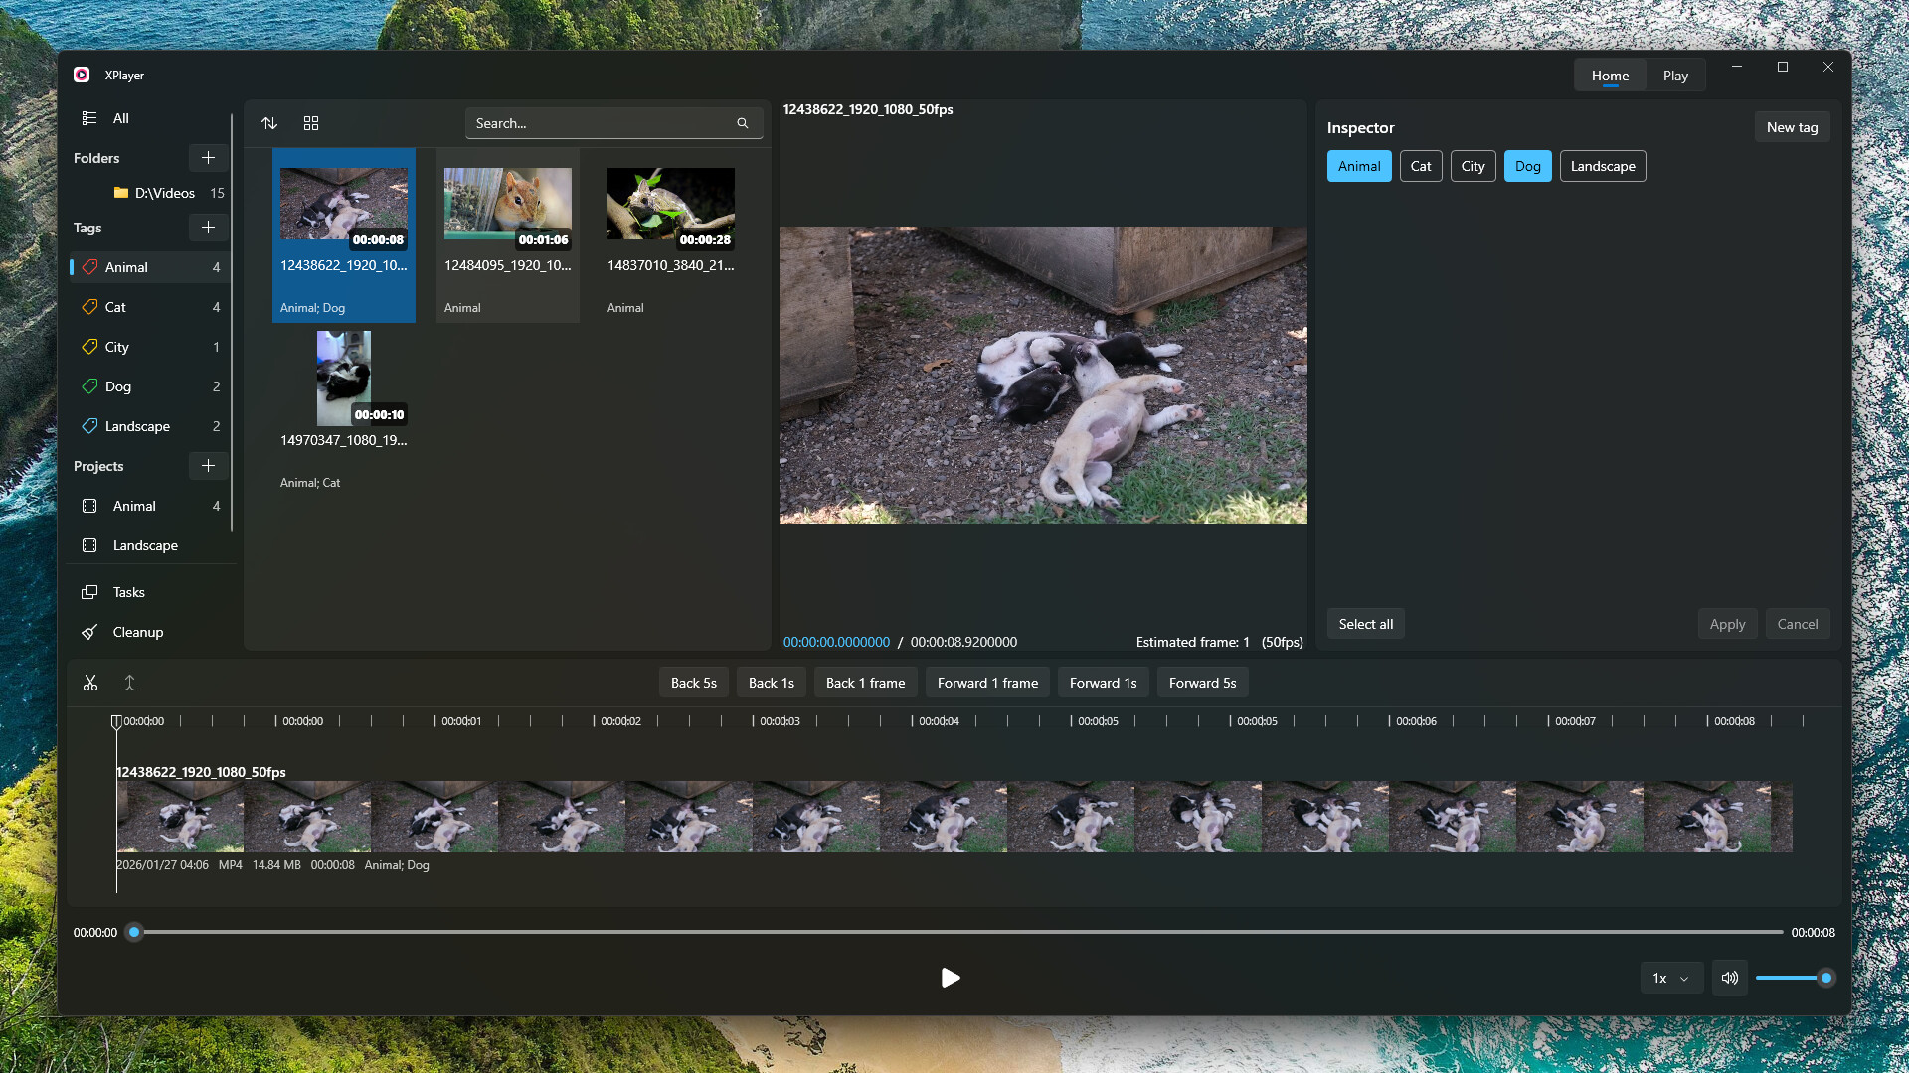Image resolution: width=1909 pixels, height=1073 pixels.
Task: Select the City tag in sidebar
Action: [117, 347]
